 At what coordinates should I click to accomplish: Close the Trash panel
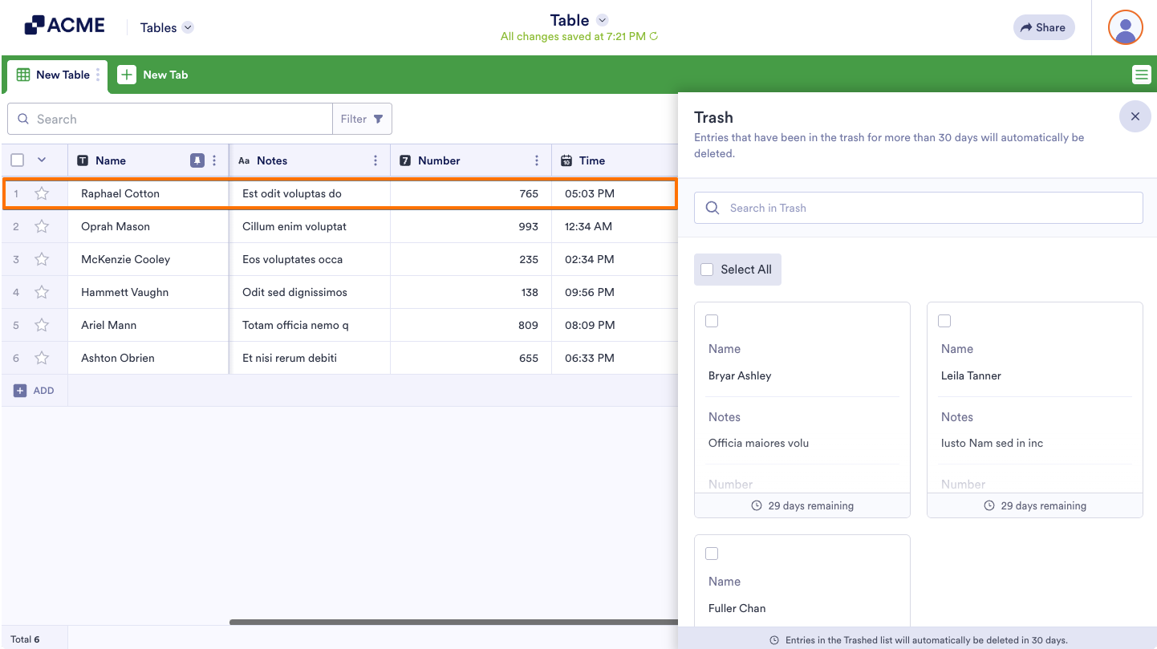(x=1135, y=116)
